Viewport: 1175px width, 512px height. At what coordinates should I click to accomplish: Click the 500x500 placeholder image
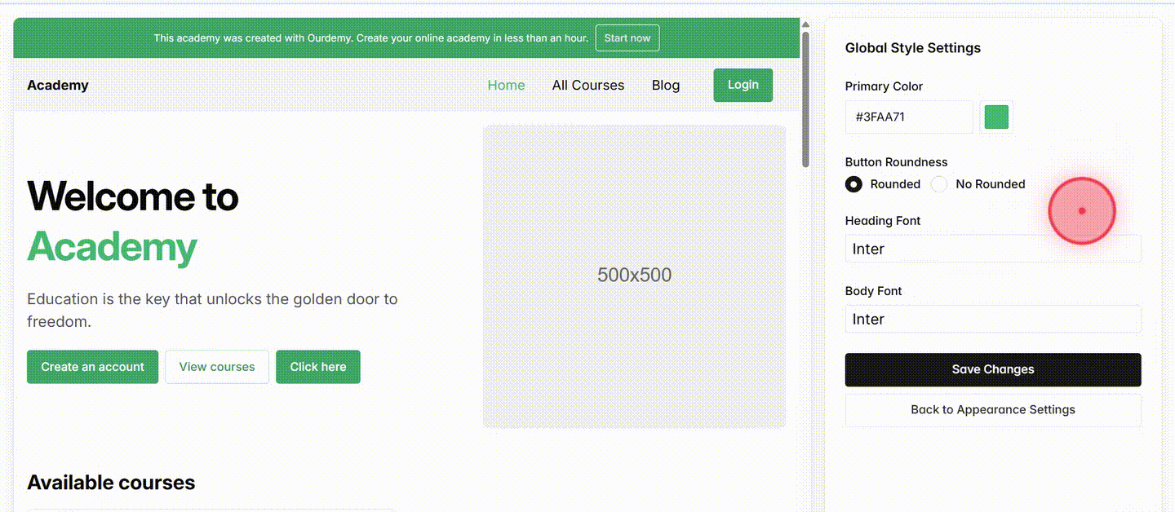click(634, 276)
